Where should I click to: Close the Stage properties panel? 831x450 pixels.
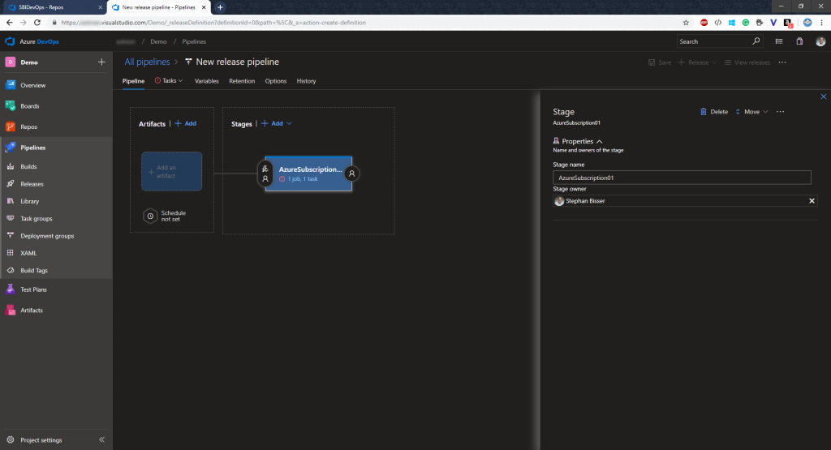click(823, 96)
